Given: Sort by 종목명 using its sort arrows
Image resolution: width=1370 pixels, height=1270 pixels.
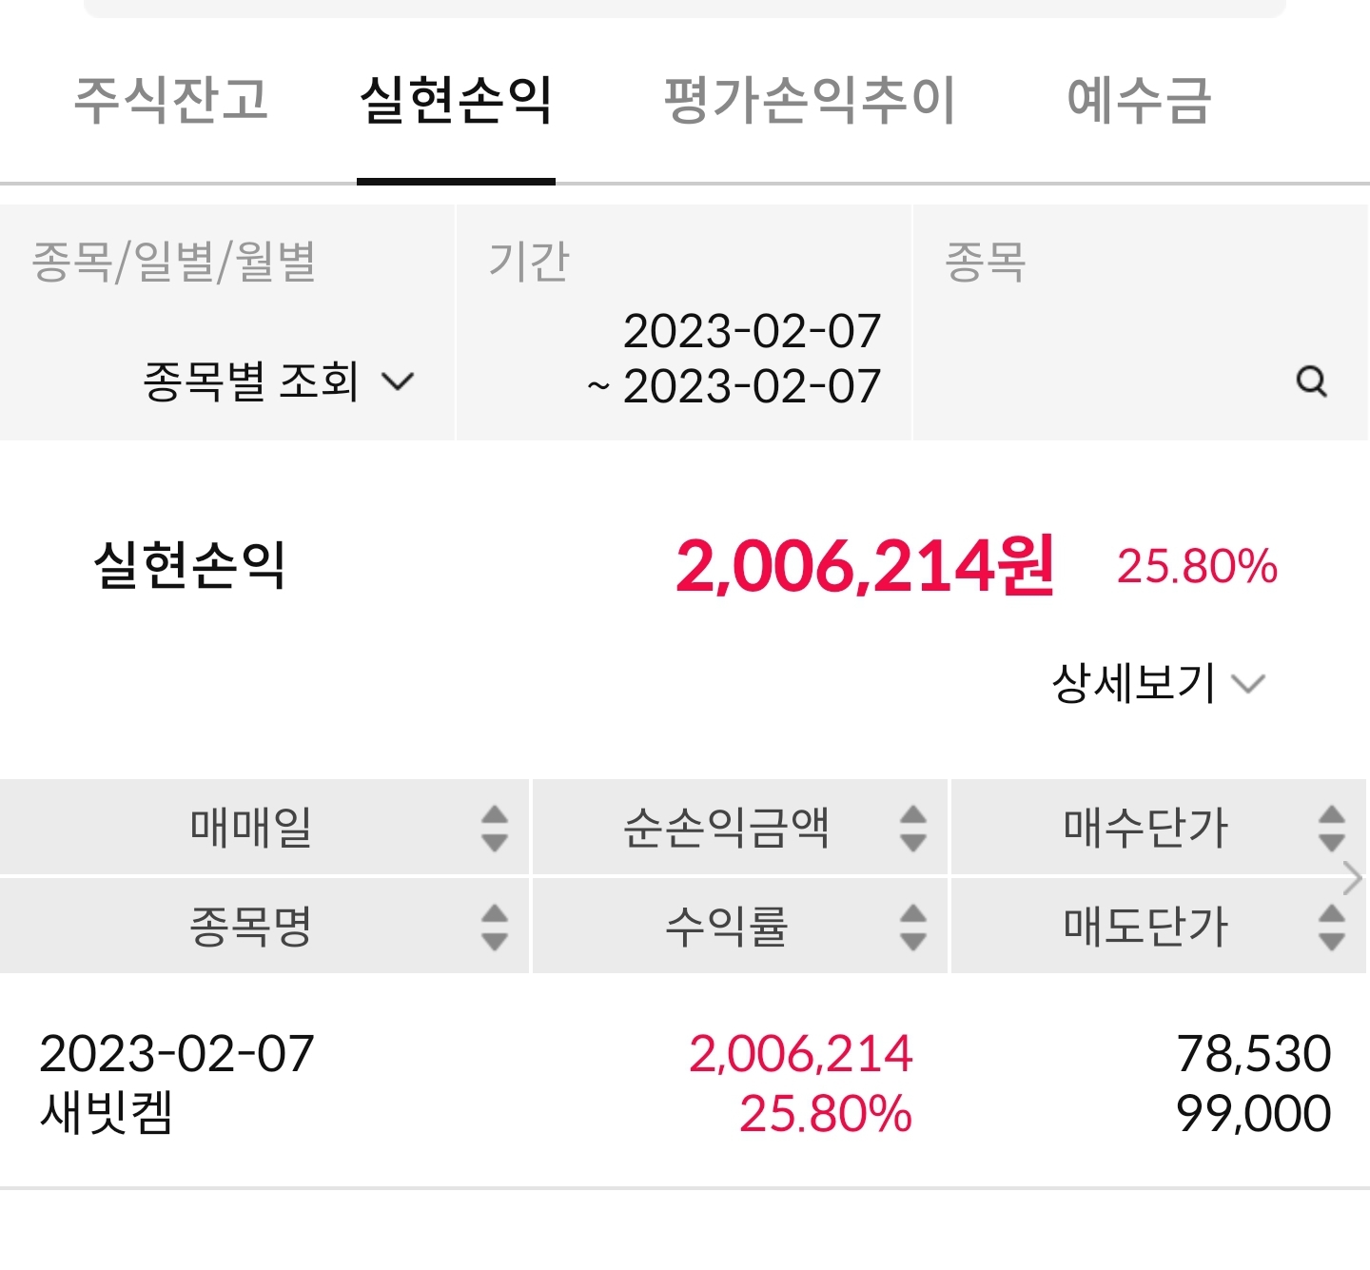Looking at the screenshot, I should coord(495,928).
